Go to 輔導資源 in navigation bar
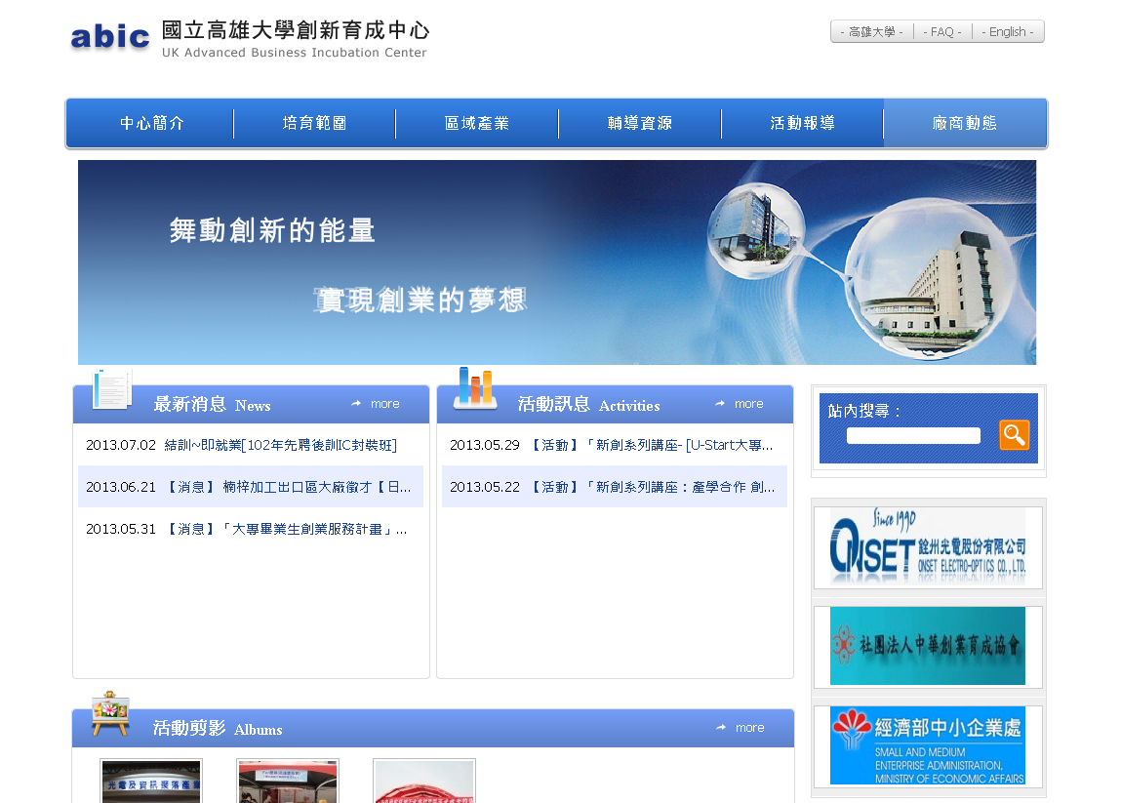 (640, 124)
